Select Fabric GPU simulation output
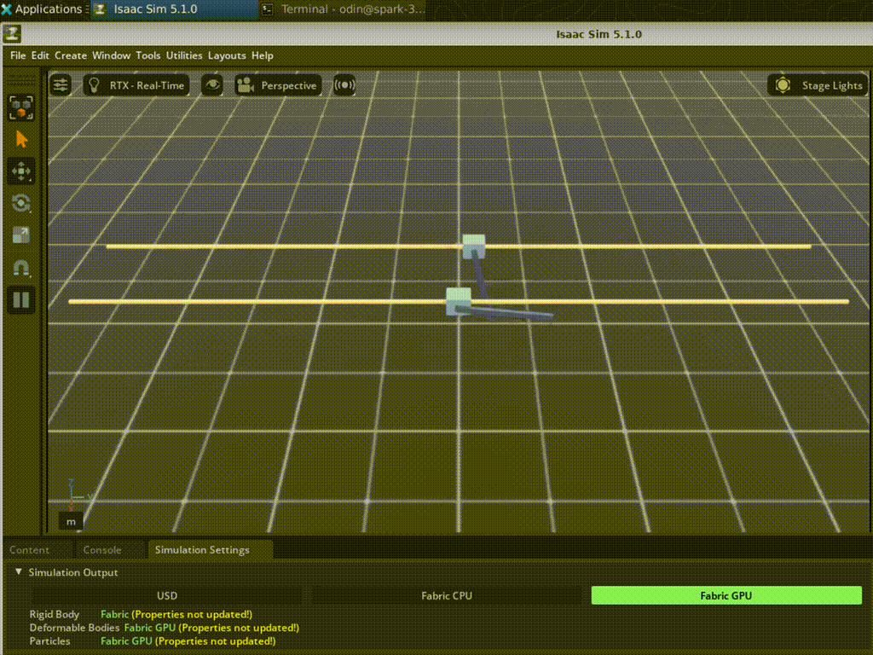 tap(726, 595)
